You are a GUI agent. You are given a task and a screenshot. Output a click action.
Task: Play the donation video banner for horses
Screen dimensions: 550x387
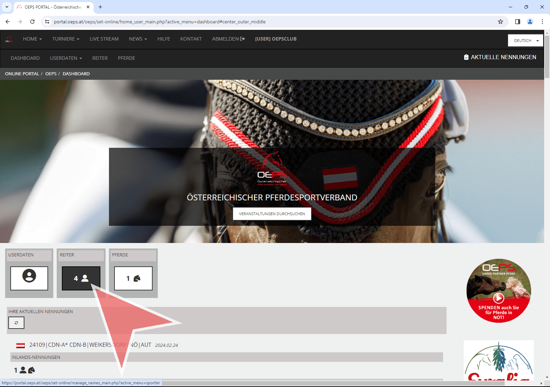499,298
